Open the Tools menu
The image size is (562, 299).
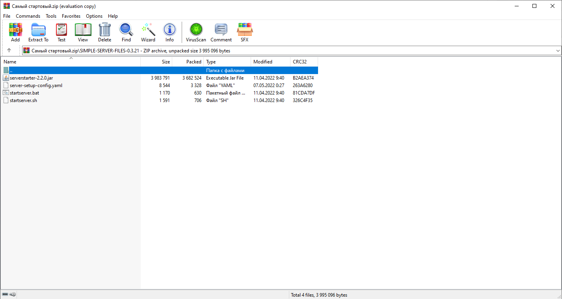click(51, 16)
